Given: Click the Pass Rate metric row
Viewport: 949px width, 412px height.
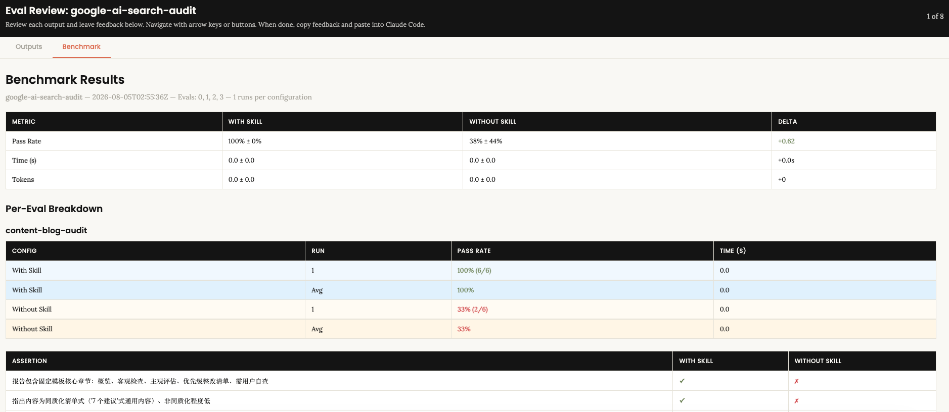Looking at the screenshot, I should pyautogui.click(x=471, y=141).
